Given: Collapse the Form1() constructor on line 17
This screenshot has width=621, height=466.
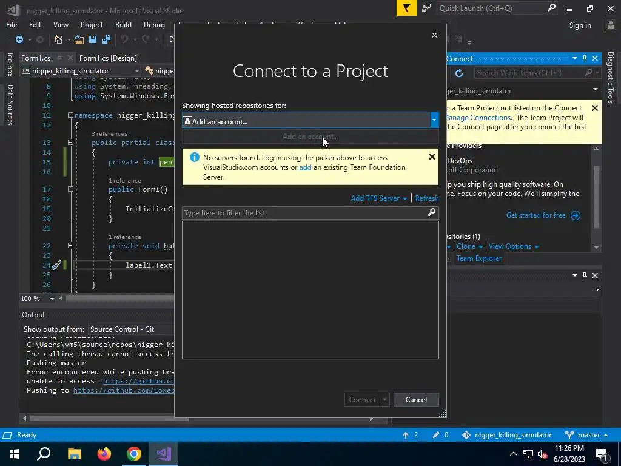Looking at the screenshot, I should tap(70, 189).
